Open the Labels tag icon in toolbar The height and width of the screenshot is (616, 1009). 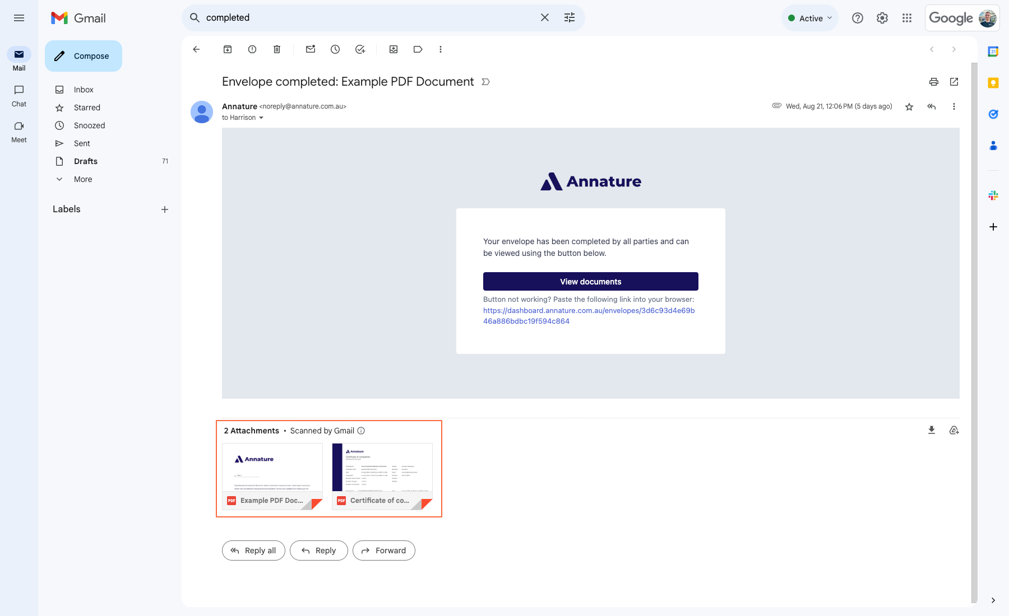418,49
